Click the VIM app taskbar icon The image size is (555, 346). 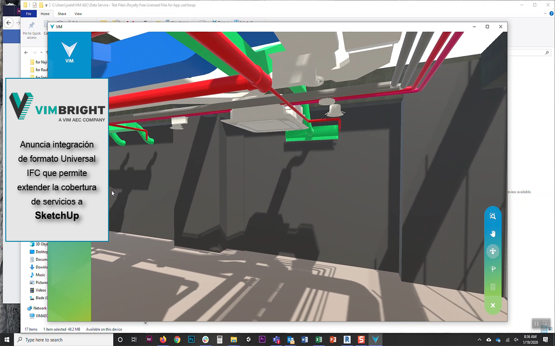(x=375, y=340)
